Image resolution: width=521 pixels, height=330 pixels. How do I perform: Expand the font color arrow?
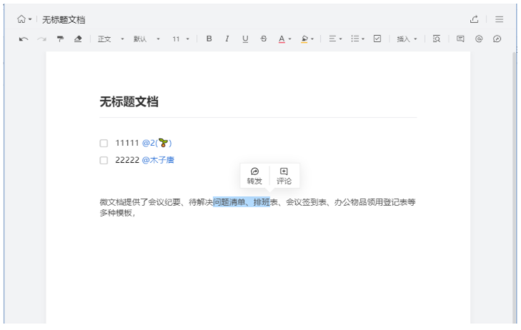(x=289, y=39)
